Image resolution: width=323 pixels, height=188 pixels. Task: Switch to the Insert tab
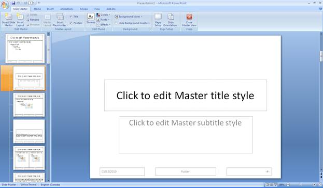pyautogui.click(x=50, y=9)
